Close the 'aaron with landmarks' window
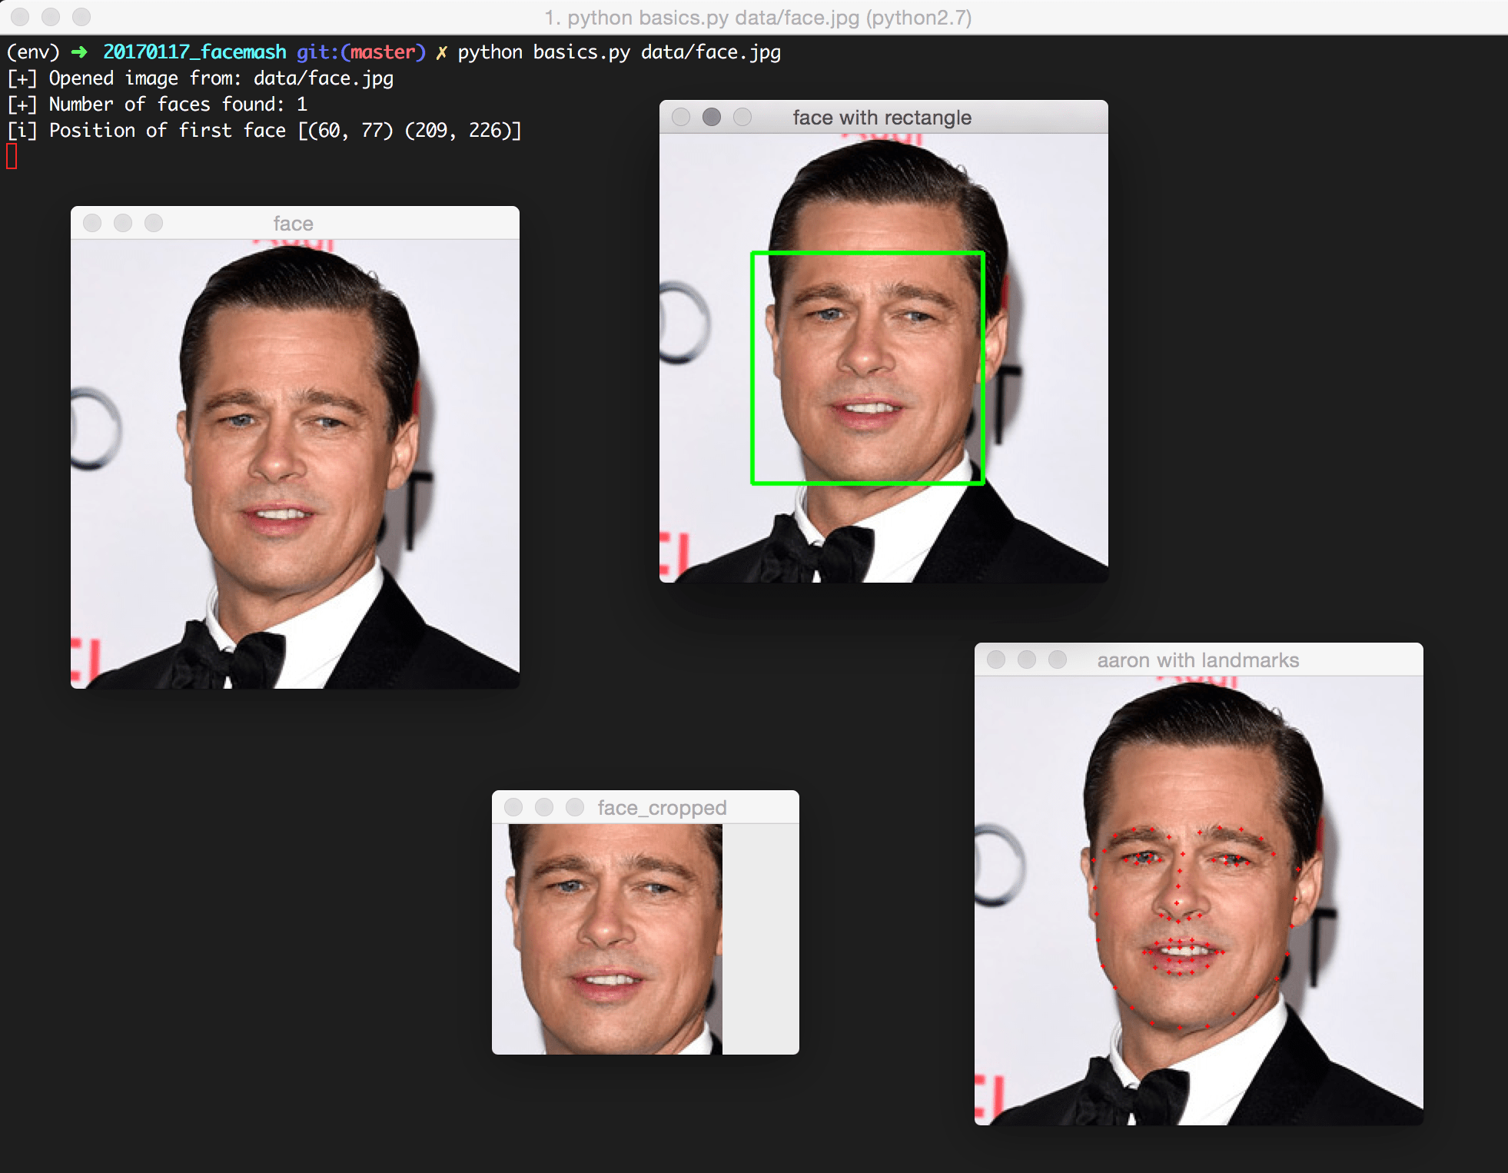 point(996,660)
